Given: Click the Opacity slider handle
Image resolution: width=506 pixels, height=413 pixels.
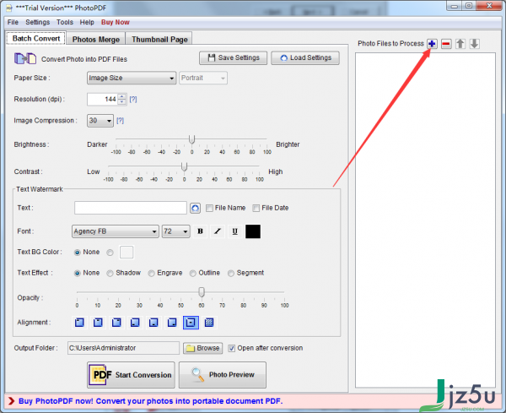Looking at the screenshot, I should 202,292.
